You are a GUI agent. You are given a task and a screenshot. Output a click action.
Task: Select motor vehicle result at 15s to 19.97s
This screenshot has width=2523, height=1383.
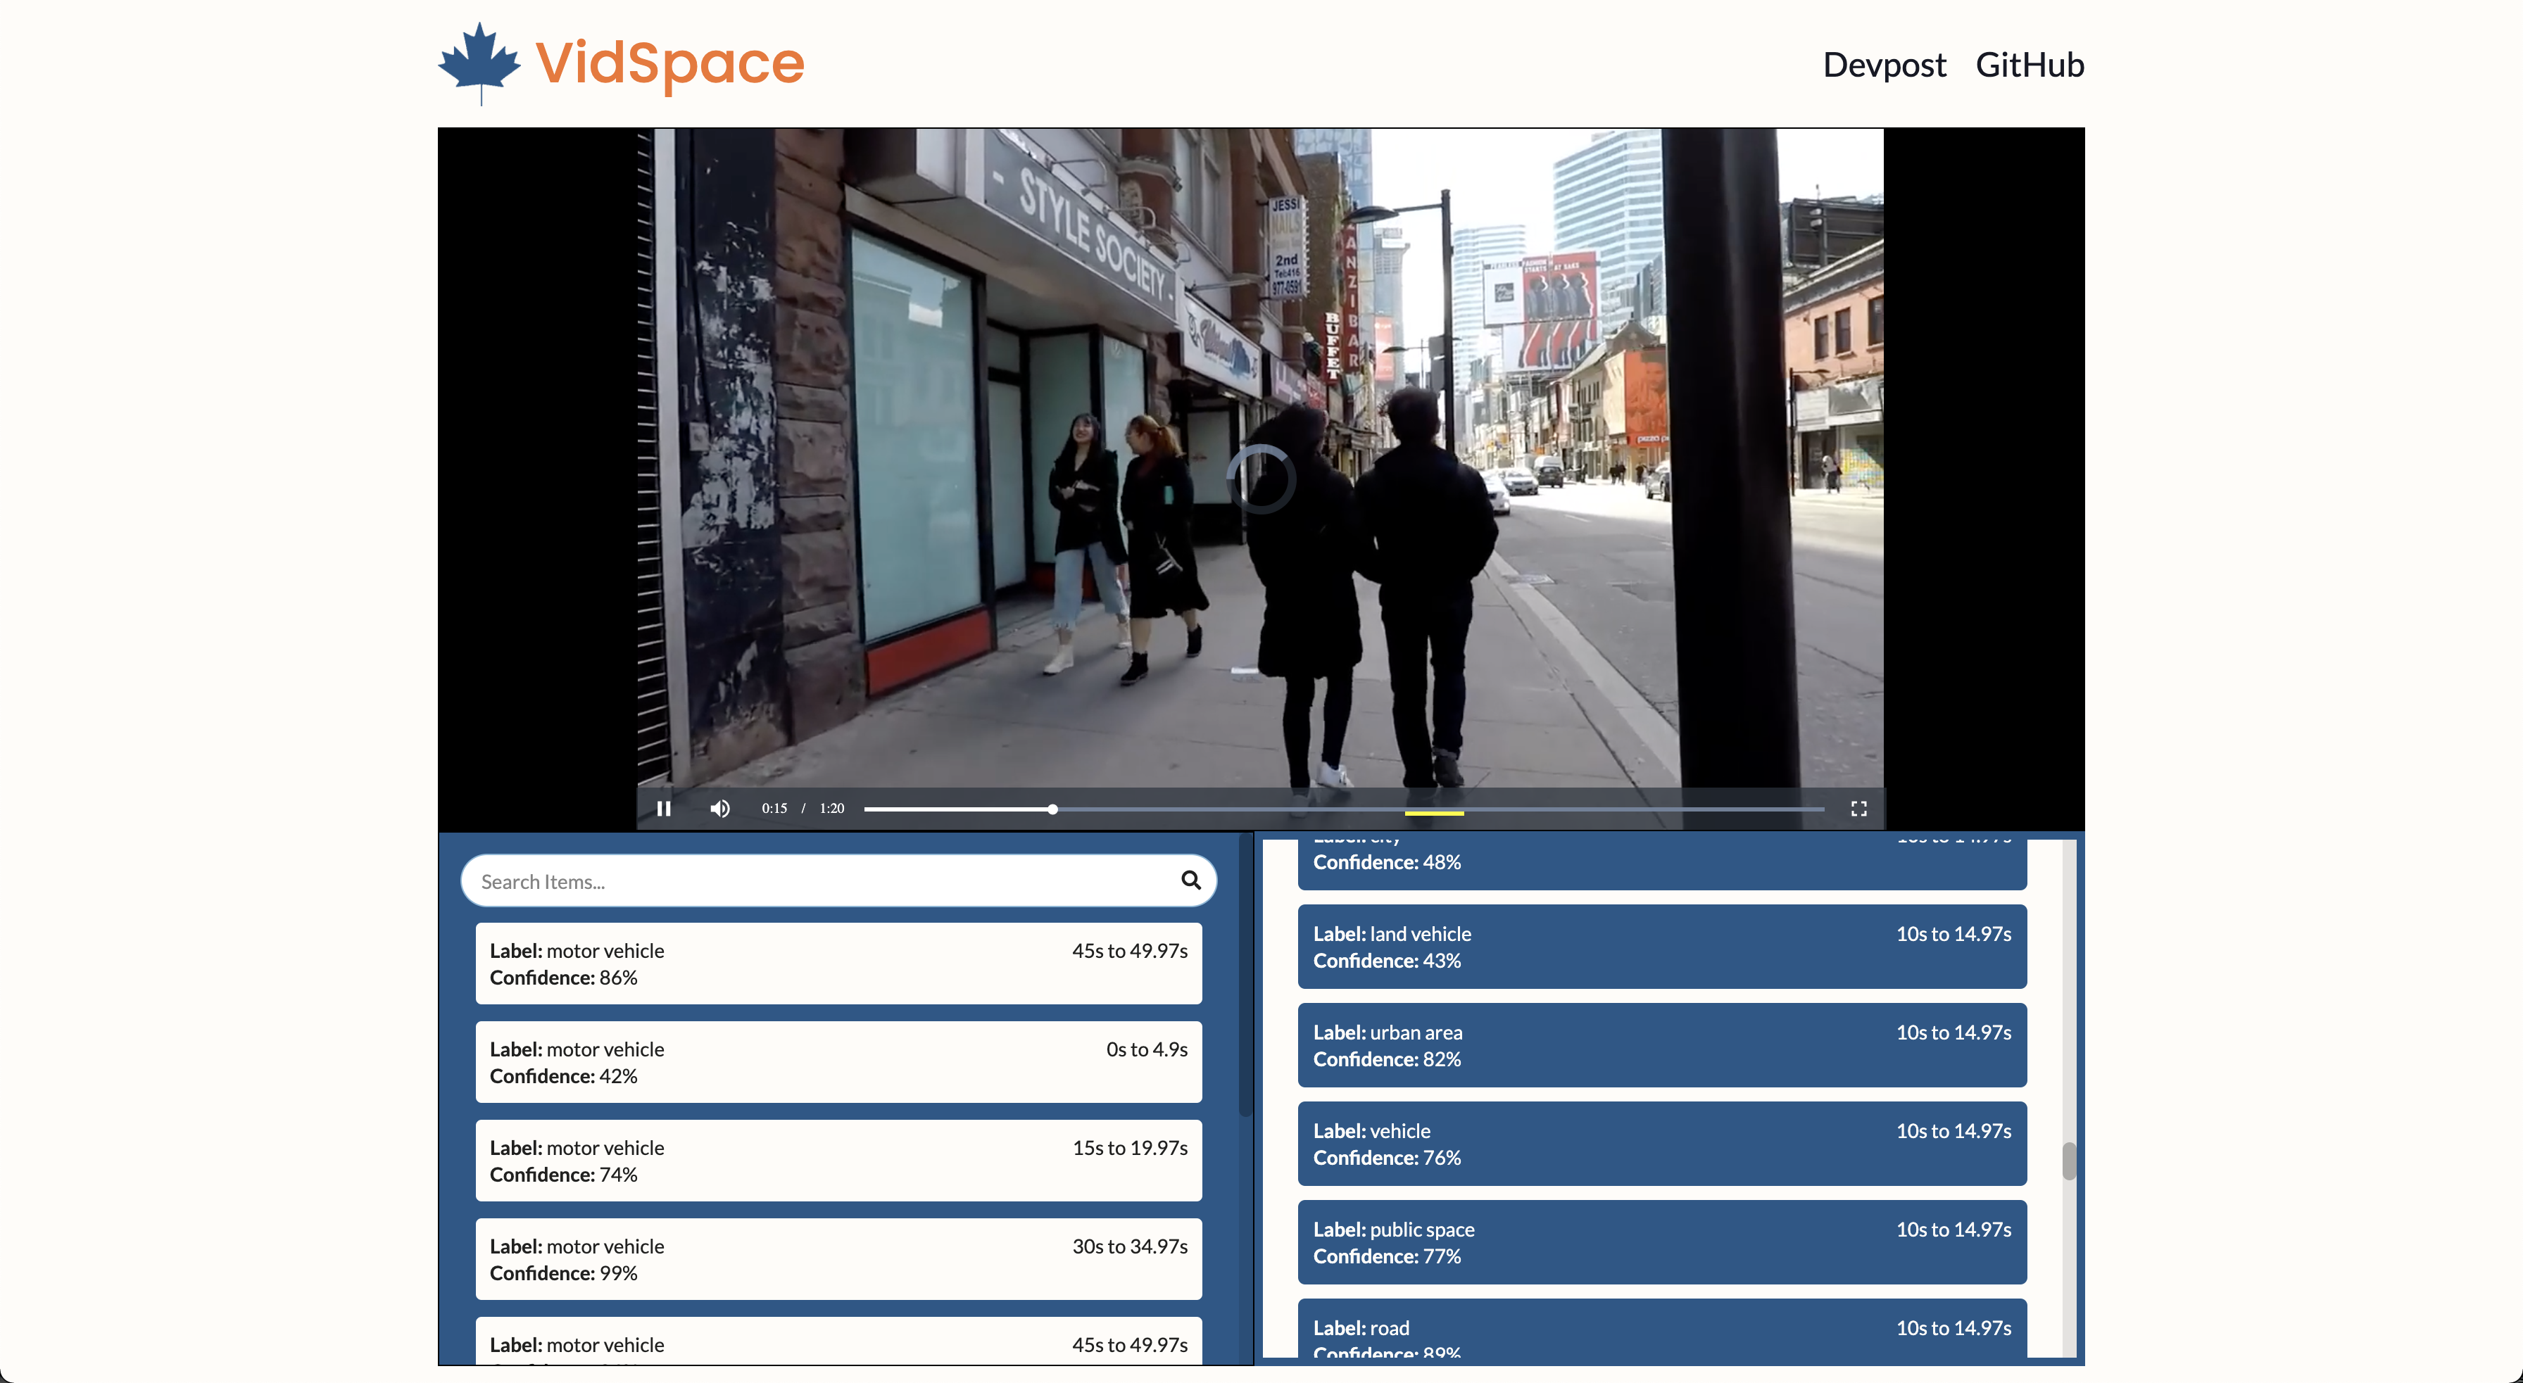[838, 1161]
